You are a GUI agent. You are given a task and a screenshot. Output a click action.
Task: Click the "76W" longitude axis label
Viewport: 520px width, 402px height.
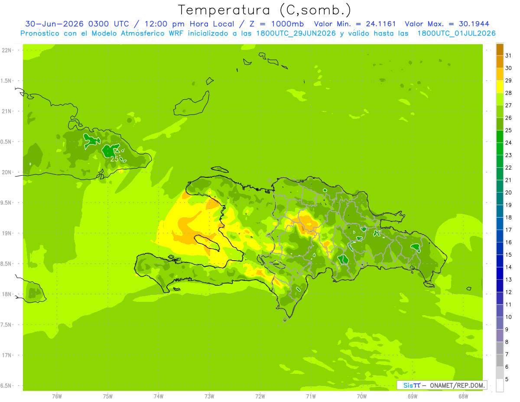click(x=57, y=396)
